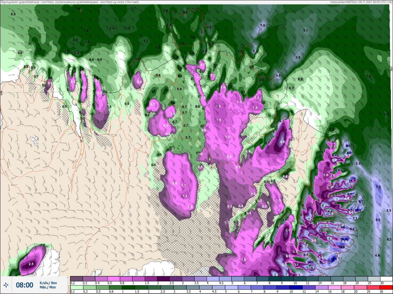Pick the pale green bottom-row swatch labeled 0.1
Screen dimensions: 393x294
point(76,287)
